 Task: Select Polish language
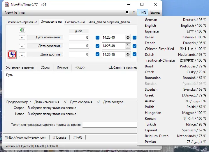pos(173,107)
